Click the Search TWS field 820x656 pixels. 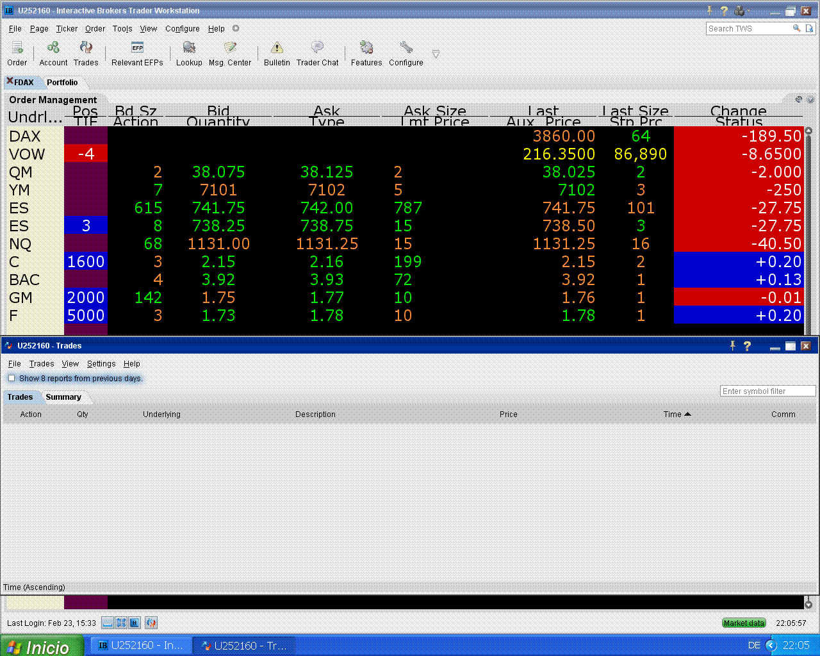[x=750, y=28]
